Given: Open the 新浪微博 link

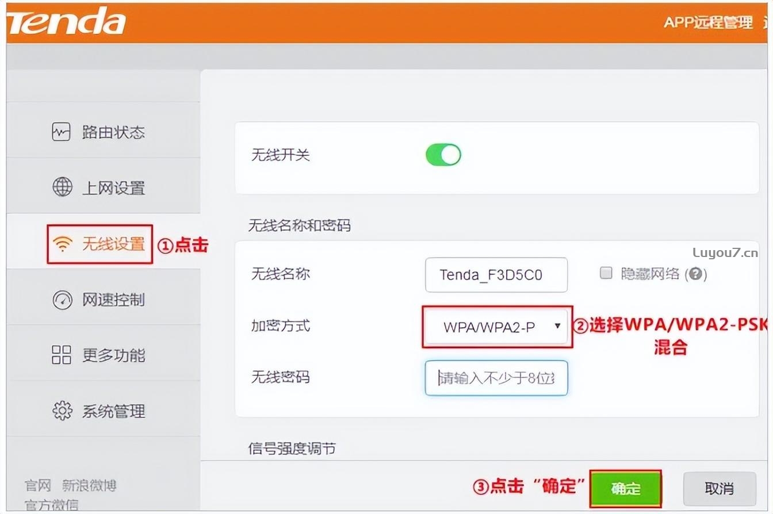Looking at the screenshot, I should click(x=89, y=486).
